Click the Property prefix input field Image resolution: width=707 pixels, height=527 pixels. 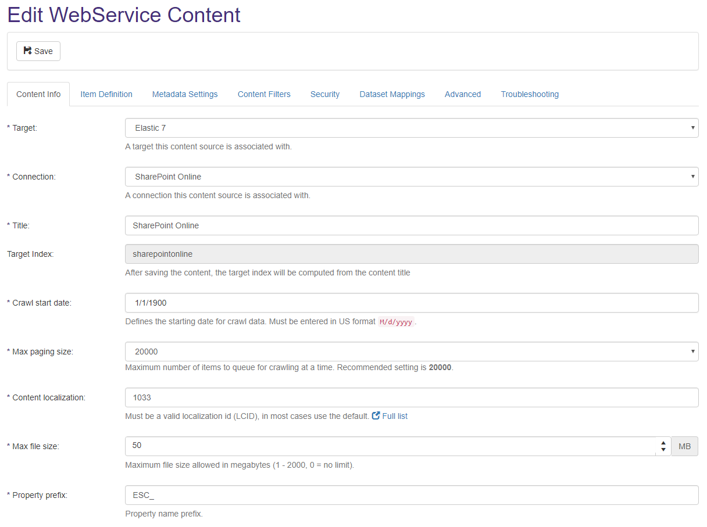click(411, 495)
